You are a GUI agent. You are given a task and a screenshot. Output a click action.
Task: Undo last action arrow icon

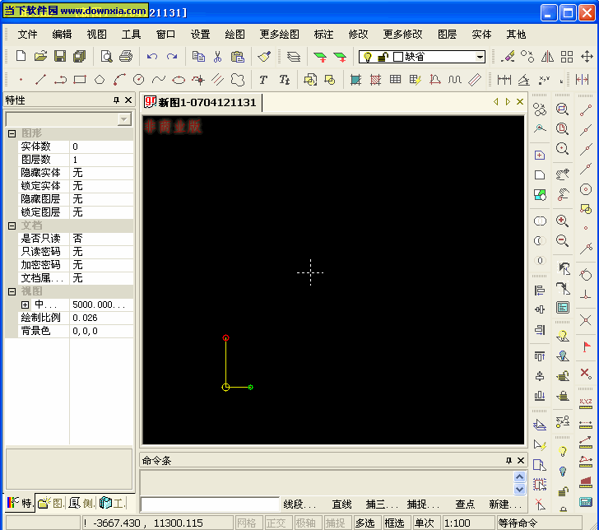click(x=152, y=57)
